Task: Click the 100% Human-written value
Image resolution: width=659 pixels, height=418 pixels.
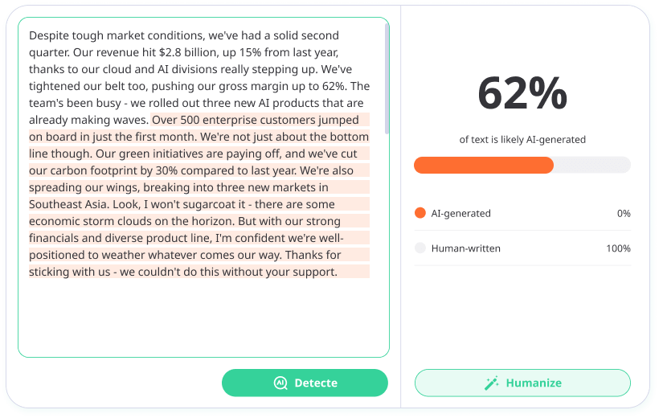Action: pyautogui.click(x=618, y=248)
